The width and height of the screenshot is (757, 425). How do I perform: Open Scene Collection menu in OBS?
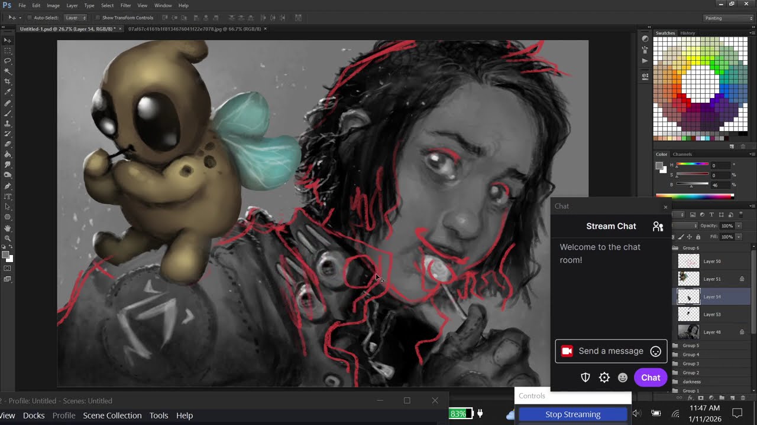[112, 416]
